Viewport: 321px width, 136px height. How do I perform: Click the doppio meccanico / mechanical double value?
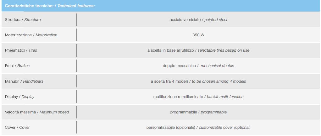(x=198, y=66)
